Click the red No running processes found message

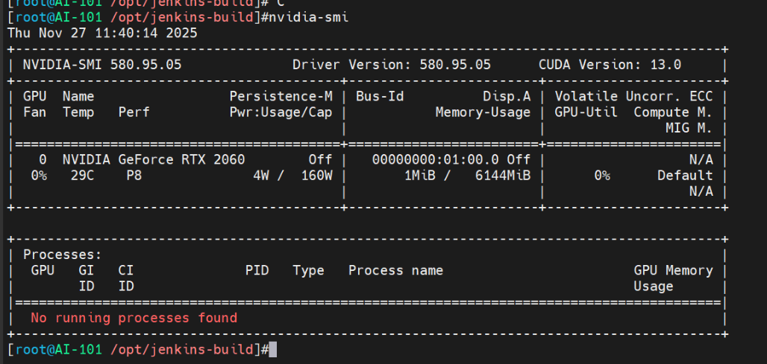pos(134,318)
